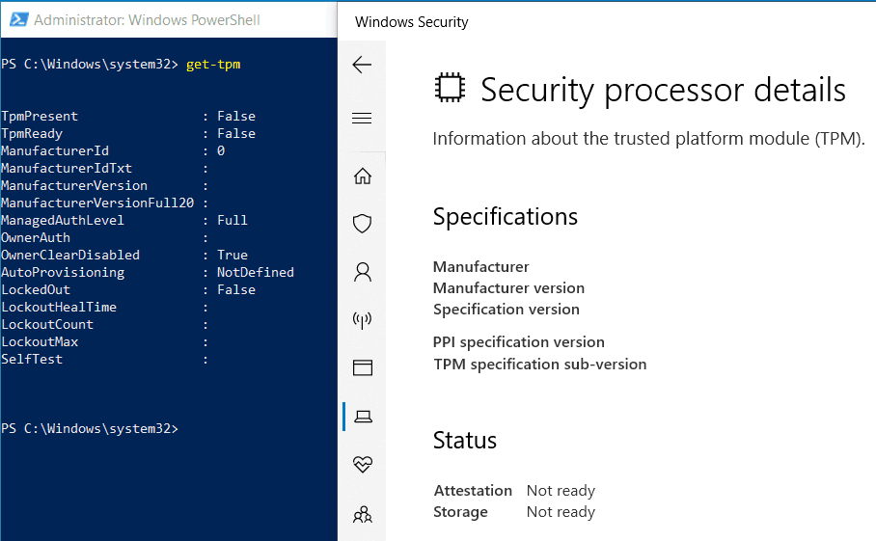Click the get-tpm command text
The height and width of the screenshot is (541, 876).
point(213,65)
